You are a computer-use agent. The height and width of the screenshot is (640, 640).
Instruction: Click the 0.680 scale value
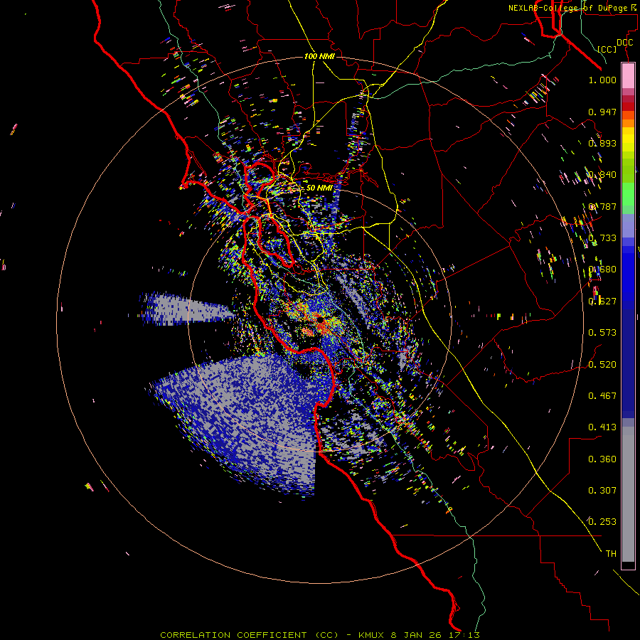coord(602,270)
